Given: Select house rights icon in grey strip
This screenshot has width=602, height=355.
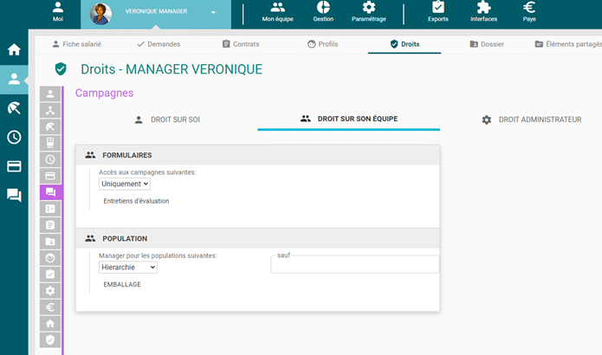Looking at the screenshot, I should tap(50, 324).
